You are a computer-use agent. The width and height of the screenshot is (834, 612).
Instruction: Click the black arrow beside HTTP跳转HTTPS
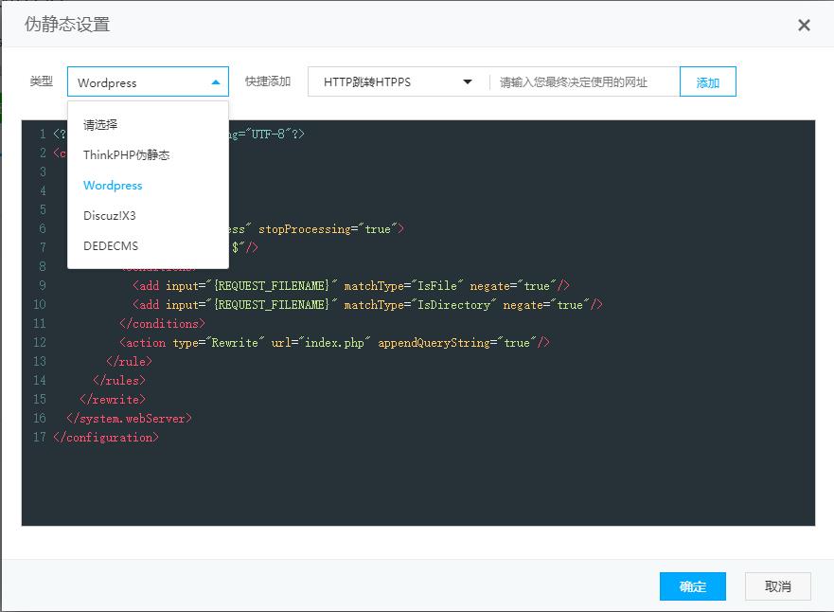467,82
